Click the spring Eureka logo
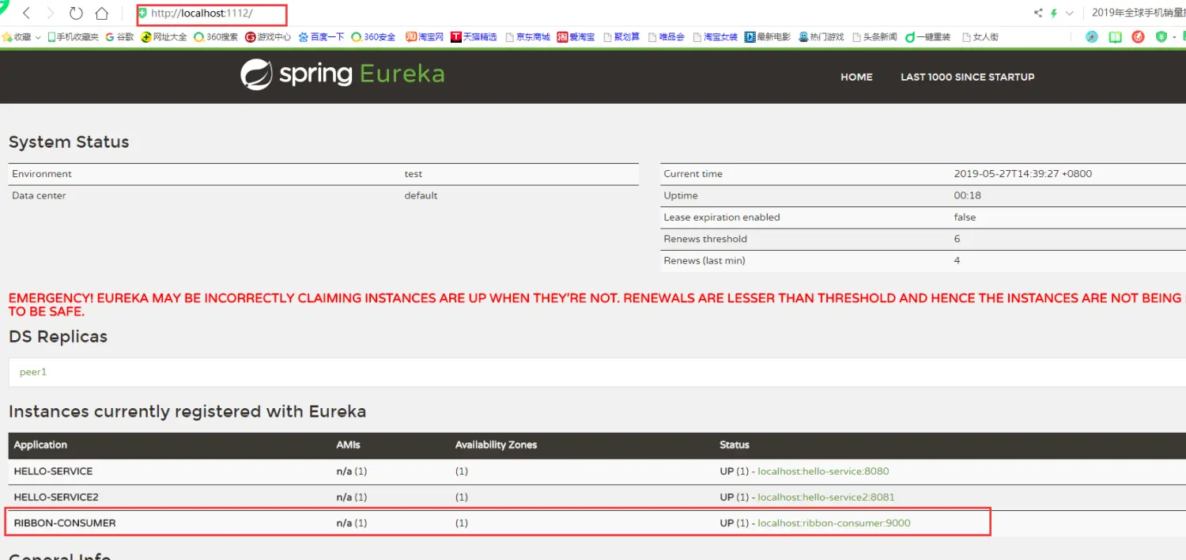 pyautogui.click(x=342, y=74)
